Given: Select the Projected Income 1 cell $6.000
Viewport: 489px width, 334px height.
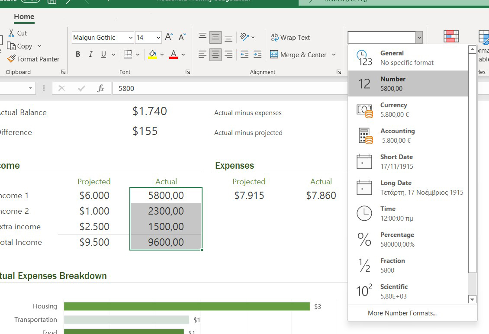Looking at the screenshot, I should tap(94, 195).
